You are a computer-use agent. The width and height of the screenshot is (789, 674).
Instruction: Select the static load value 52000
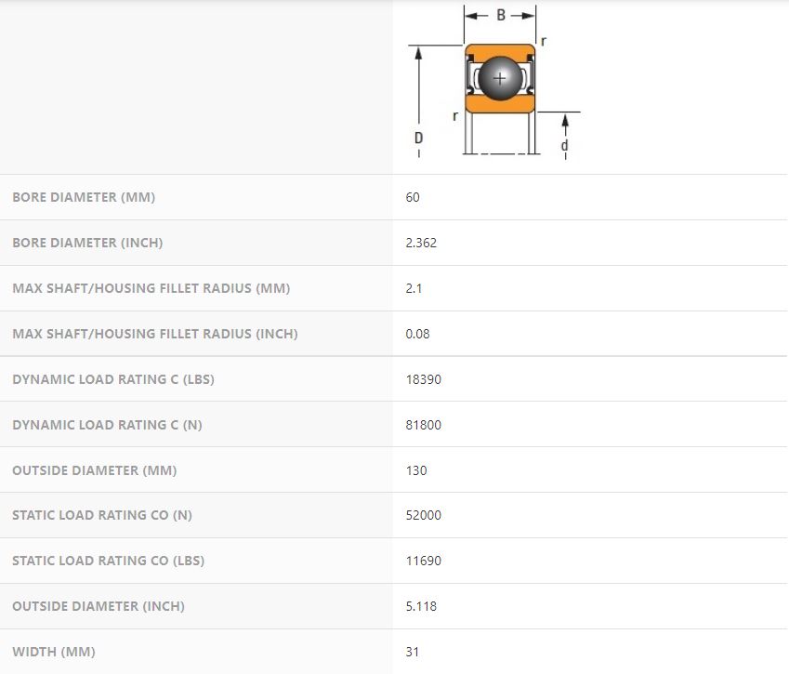click(x=423, y=515)
